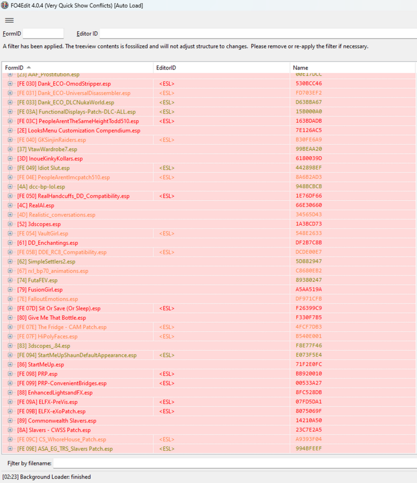Viewport: 417px width, 483px height.
Task: Select Sit Or Save (Or Sleep).esp row
Action: tap(208, 308)
